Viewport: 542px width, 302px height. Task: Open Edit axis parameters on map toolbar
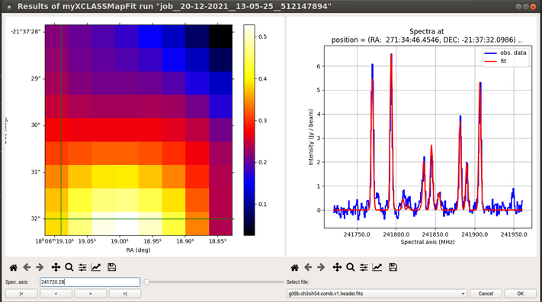pos(96,267)
